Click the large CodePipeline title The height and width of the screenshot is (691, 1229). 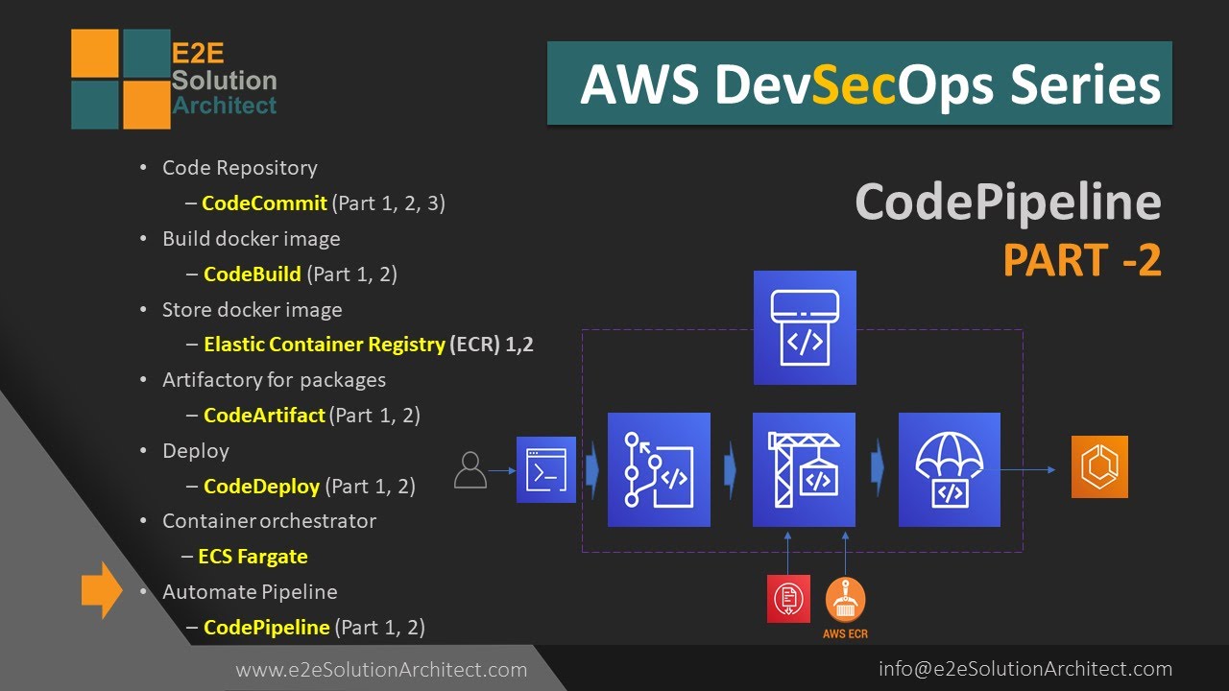(1008, 203)
